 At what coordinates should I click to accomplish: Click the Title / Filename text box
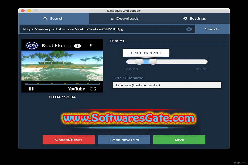coord(167,85)
